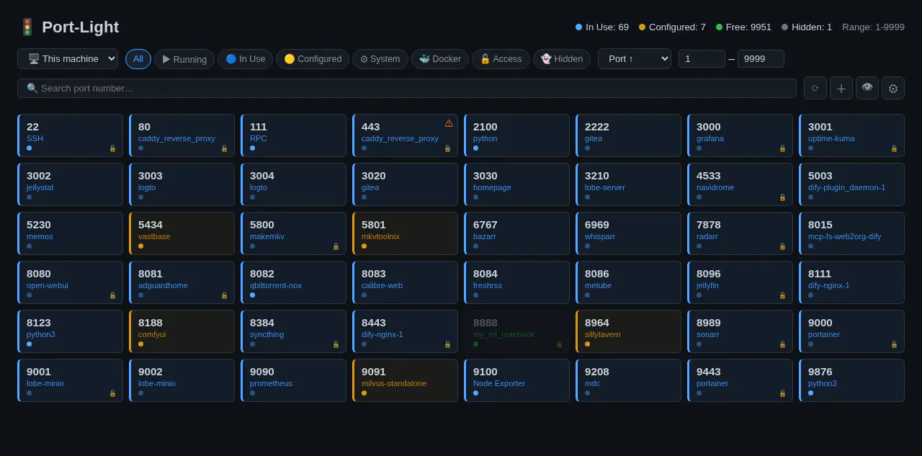Screen dimensions: 922x456
Task: Click the lock icon on port 9000 portainer
Action: click(x=894, y=344)
